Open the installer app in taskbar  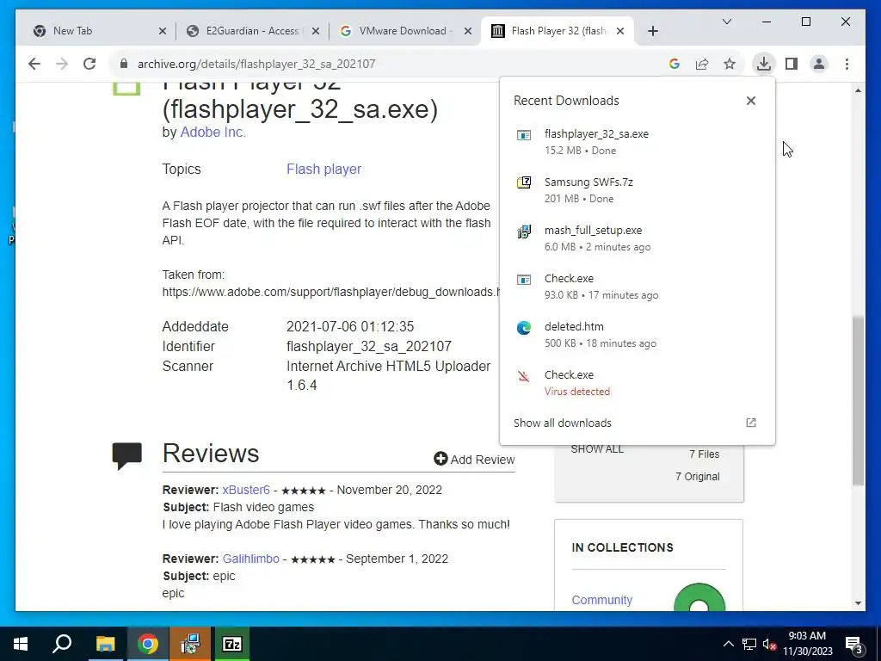(190, 644)
